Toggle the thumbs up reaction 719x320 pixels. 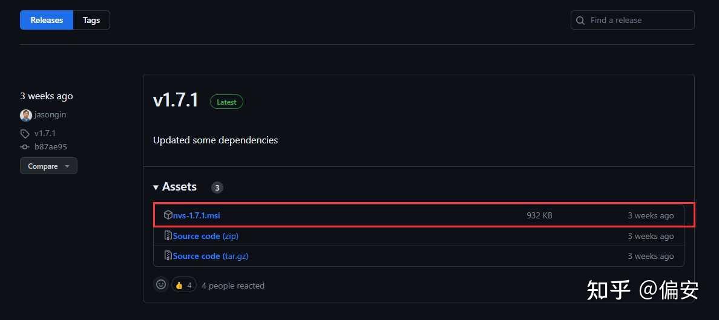point(183,285)
